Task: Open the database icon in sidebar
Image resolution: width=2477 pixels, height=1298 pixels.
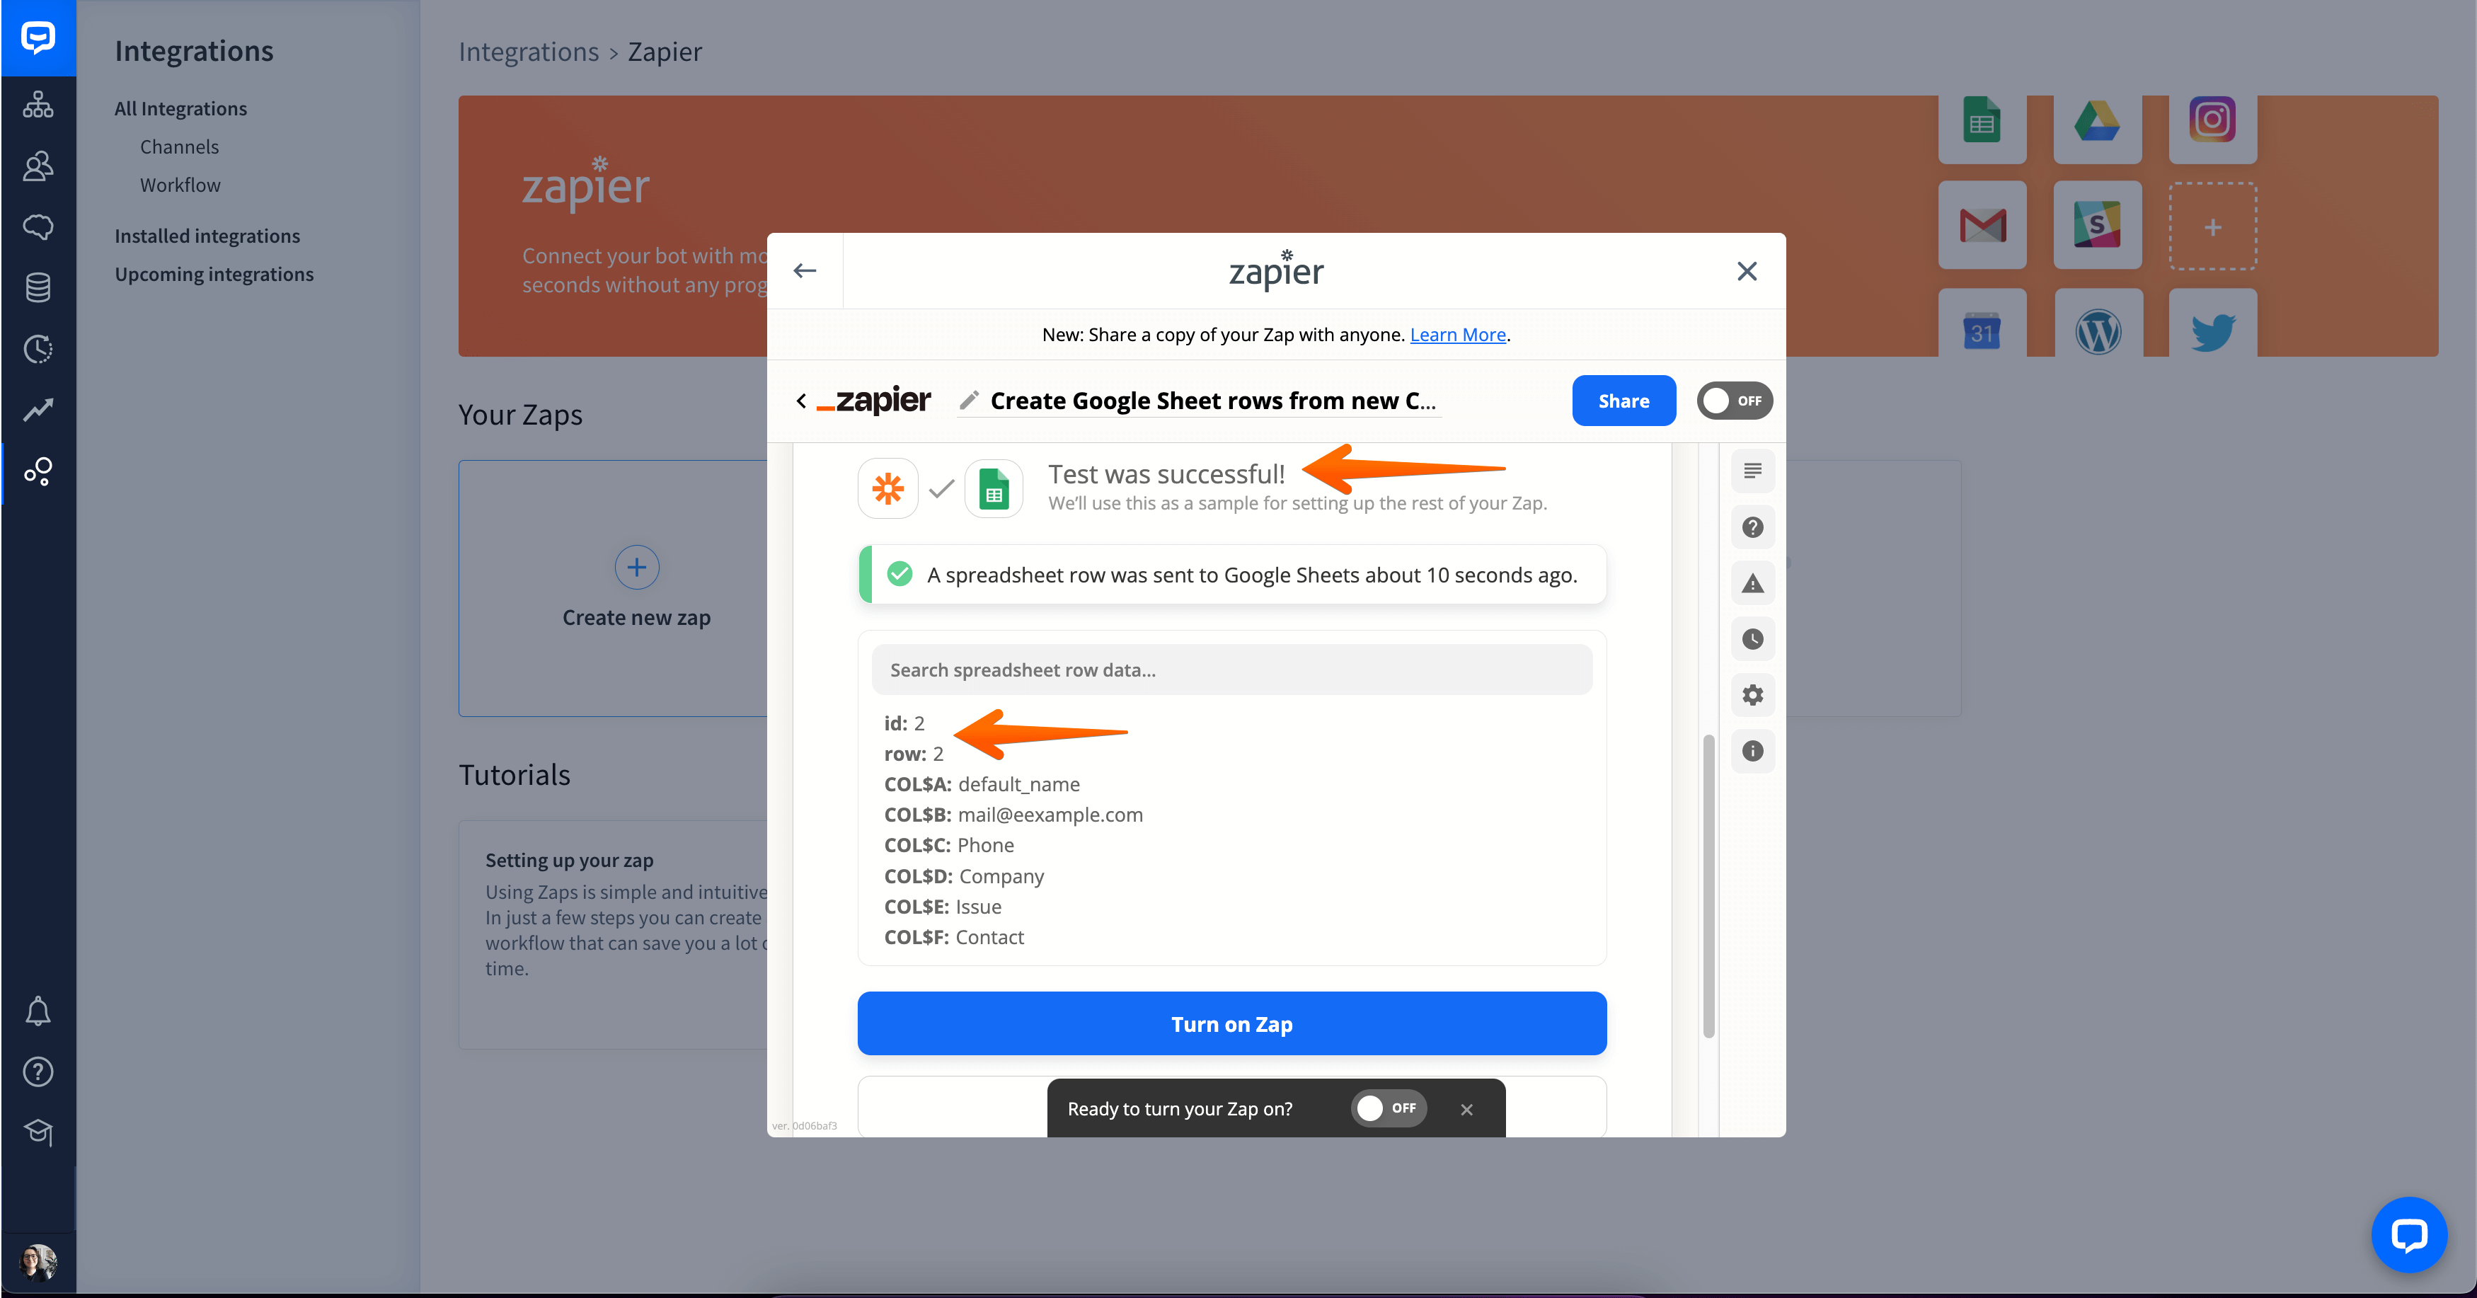Action: 38,287
